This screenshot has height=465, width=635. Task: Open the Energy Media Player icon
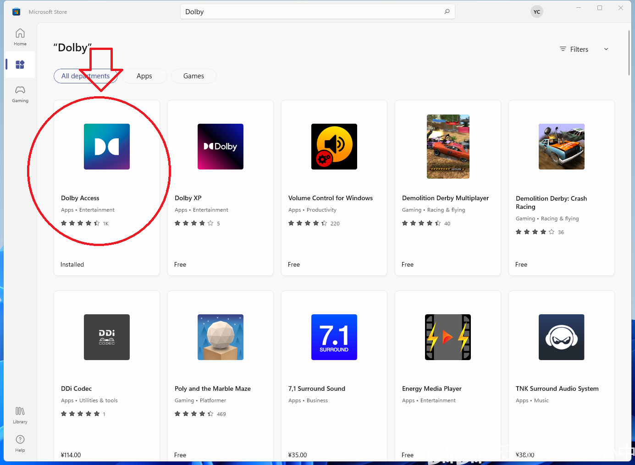448,337
